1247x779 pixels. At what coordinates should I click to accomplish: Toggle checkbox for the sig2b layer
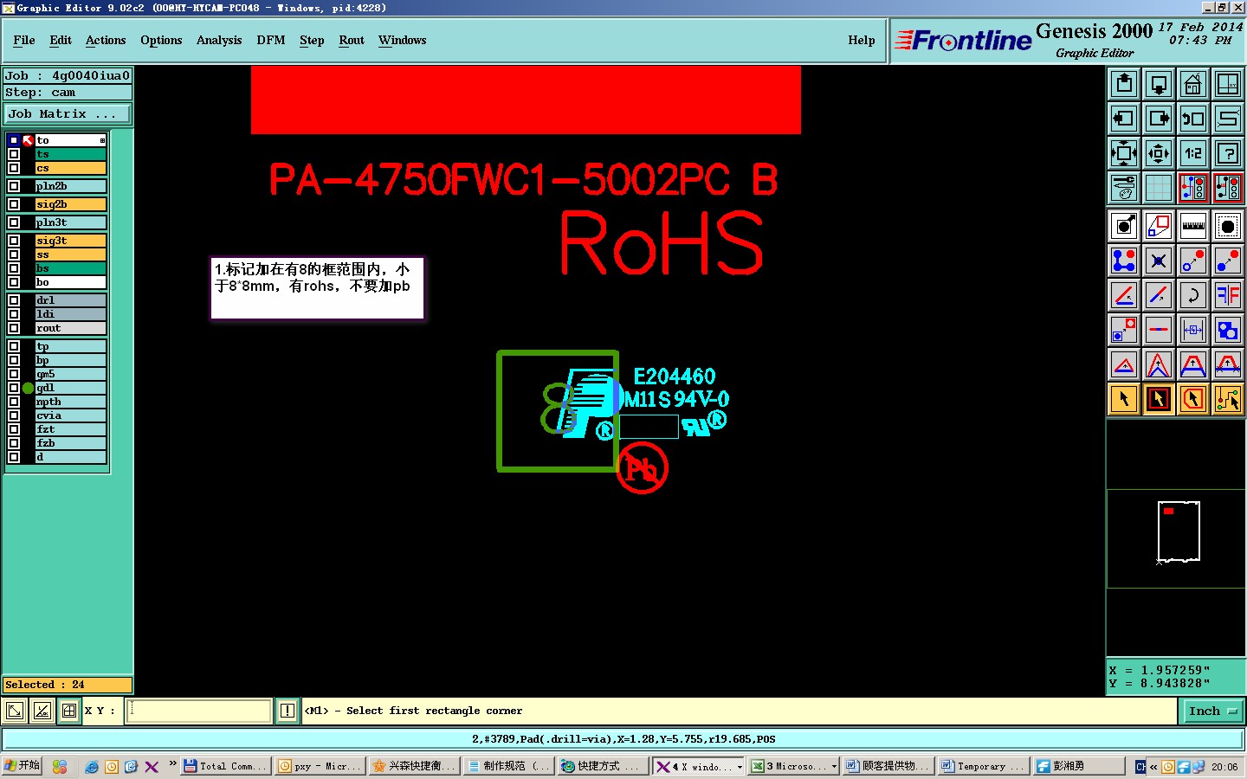(14, 204)
